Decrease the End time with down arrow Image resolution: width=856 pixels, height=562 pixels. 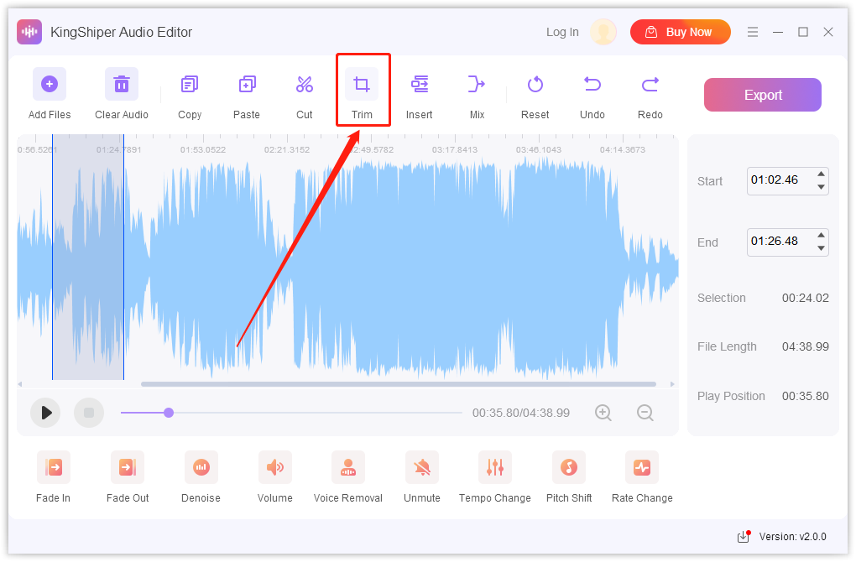pyautogui.click(x=821, y=248)
